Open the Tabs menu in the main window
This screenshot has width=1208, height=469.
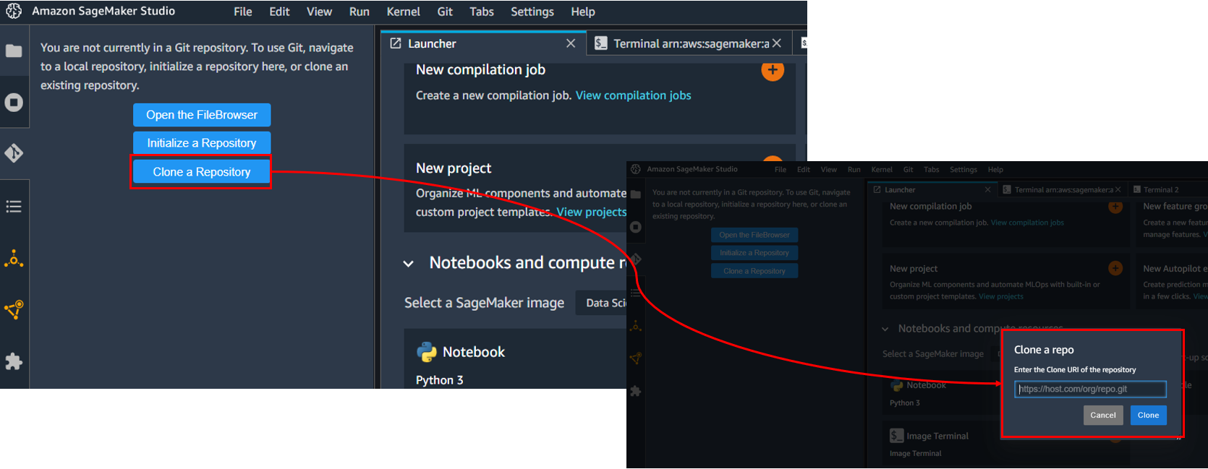[482, 12]
